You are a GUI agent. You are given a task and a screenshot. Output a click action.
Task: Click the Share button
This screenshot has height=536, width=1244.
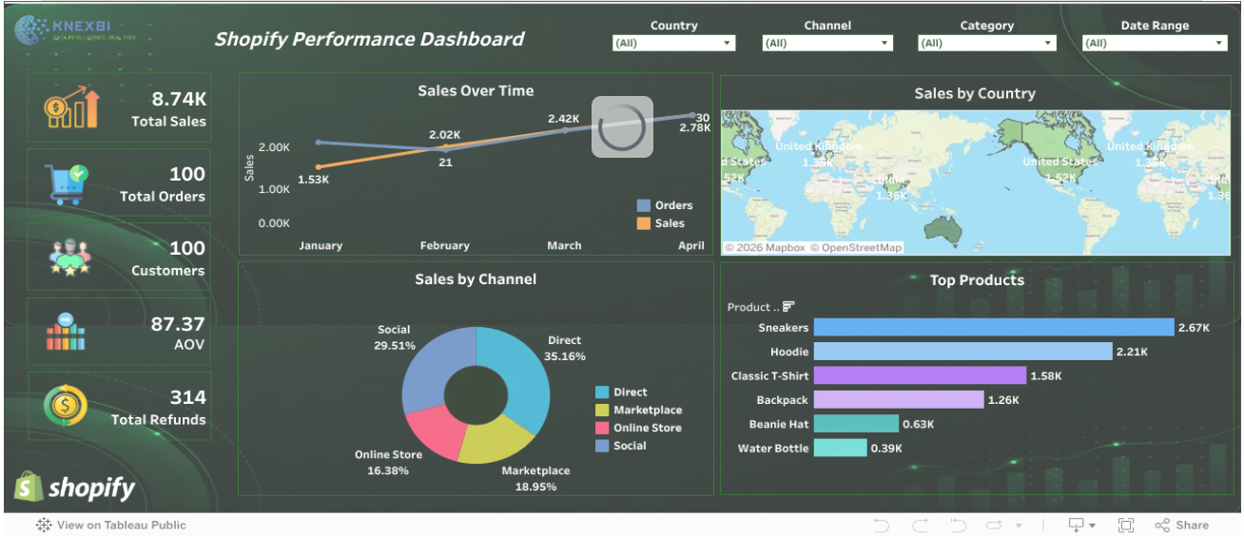(1181, 525)
